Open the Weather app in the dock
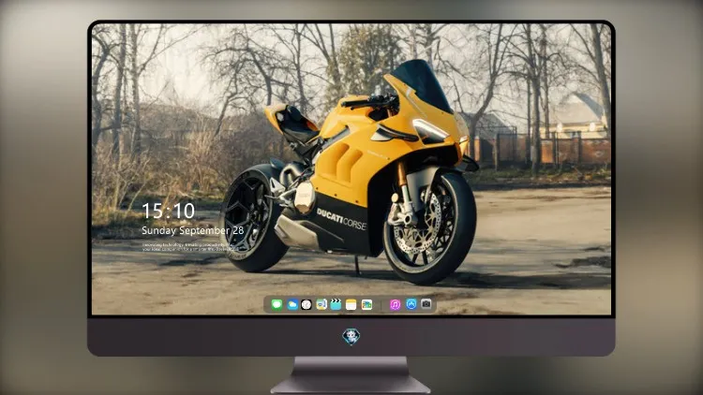Image resolution: width=703 pixels, height=395 pixels. tap(292, 304)
